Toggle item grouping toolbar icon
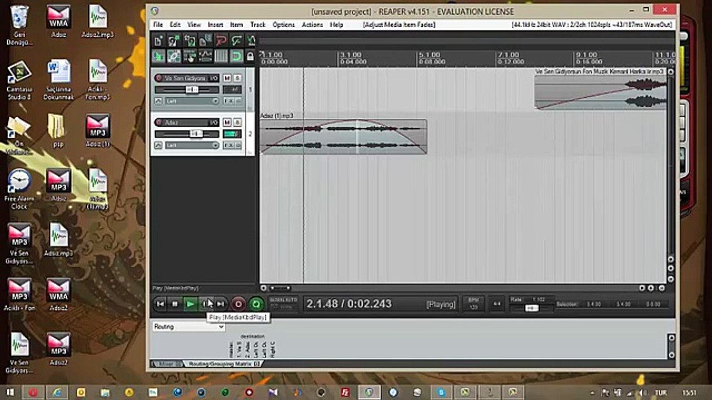 tap(174, 56)
